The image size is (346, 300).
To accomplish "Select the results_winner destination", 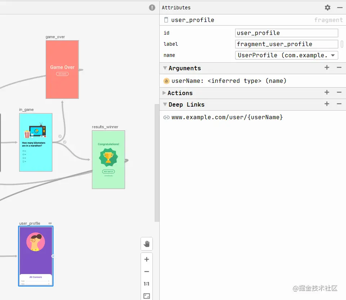I will 108,160.
